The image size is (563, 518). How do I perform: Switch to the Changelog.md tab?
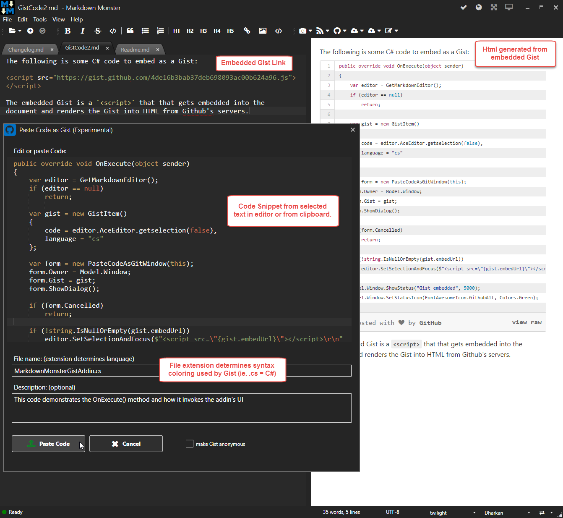[x=26, y=50]
